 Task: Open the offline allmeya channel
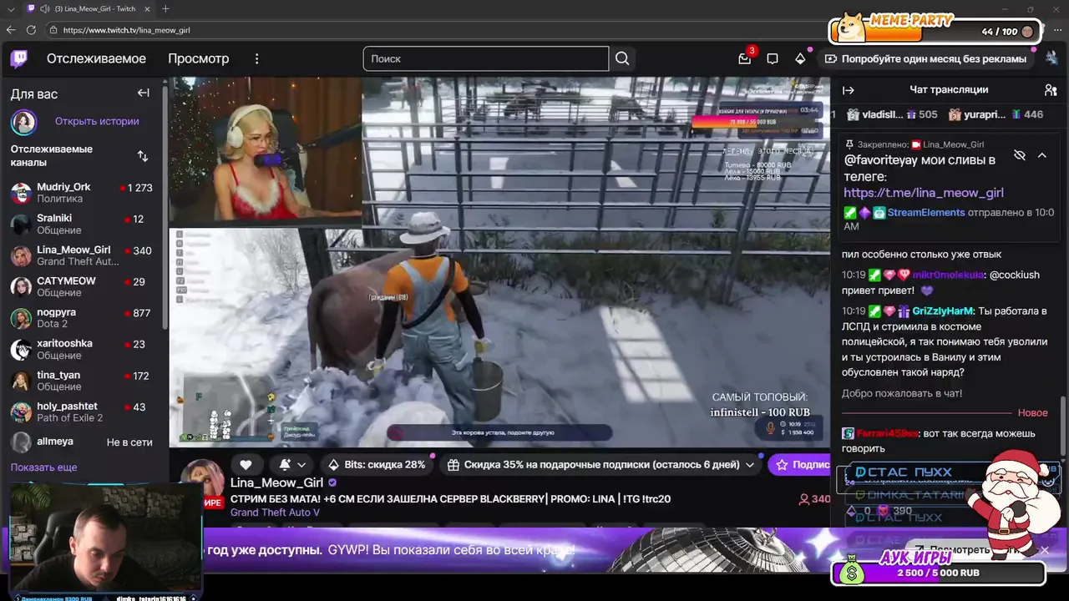82,442
